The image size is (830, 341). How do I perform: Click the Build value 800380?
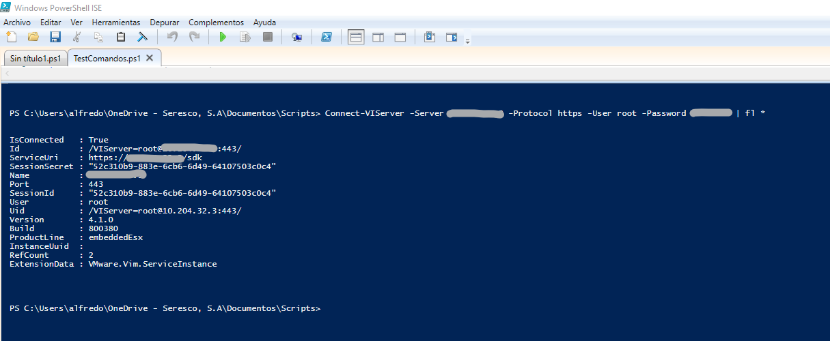[x=103, y=228]
